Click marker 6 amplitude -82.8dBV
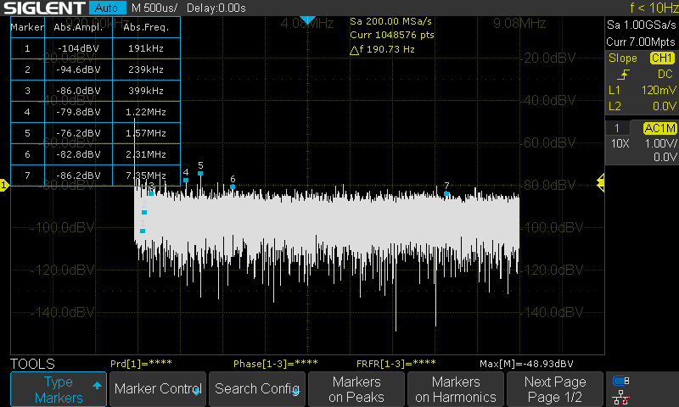The image size is (679, 407). pyautogui.click(x=78, y=154)
